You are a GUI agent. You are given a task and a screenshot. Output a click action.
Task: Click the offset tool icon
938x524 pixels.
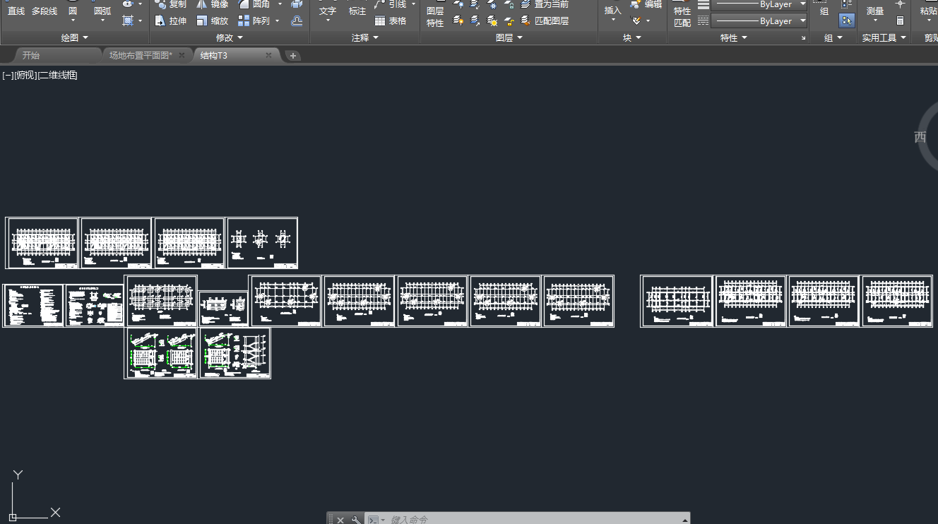[297, 20]
